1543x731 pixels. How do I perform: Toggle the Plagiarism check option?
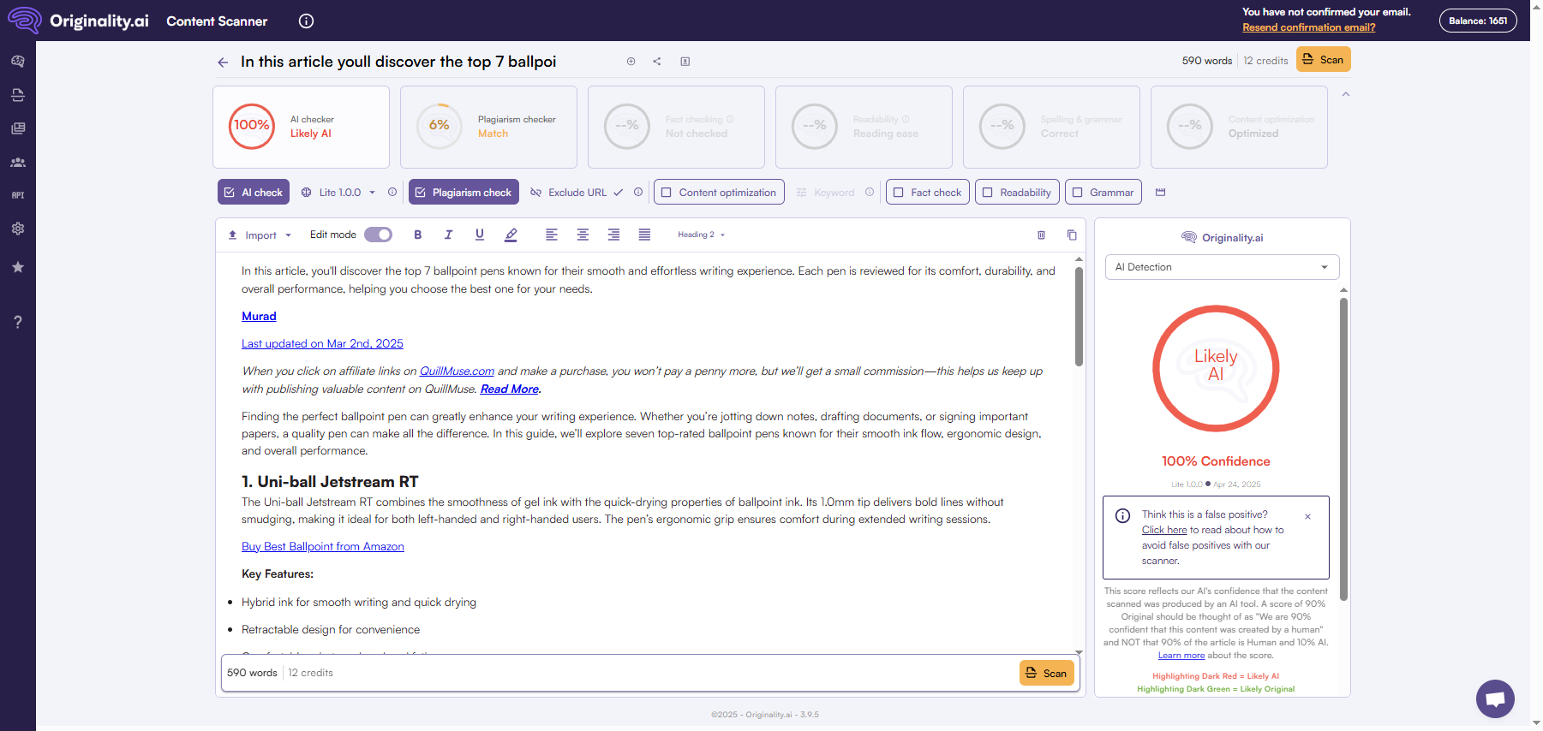click(x=463, y=193)
